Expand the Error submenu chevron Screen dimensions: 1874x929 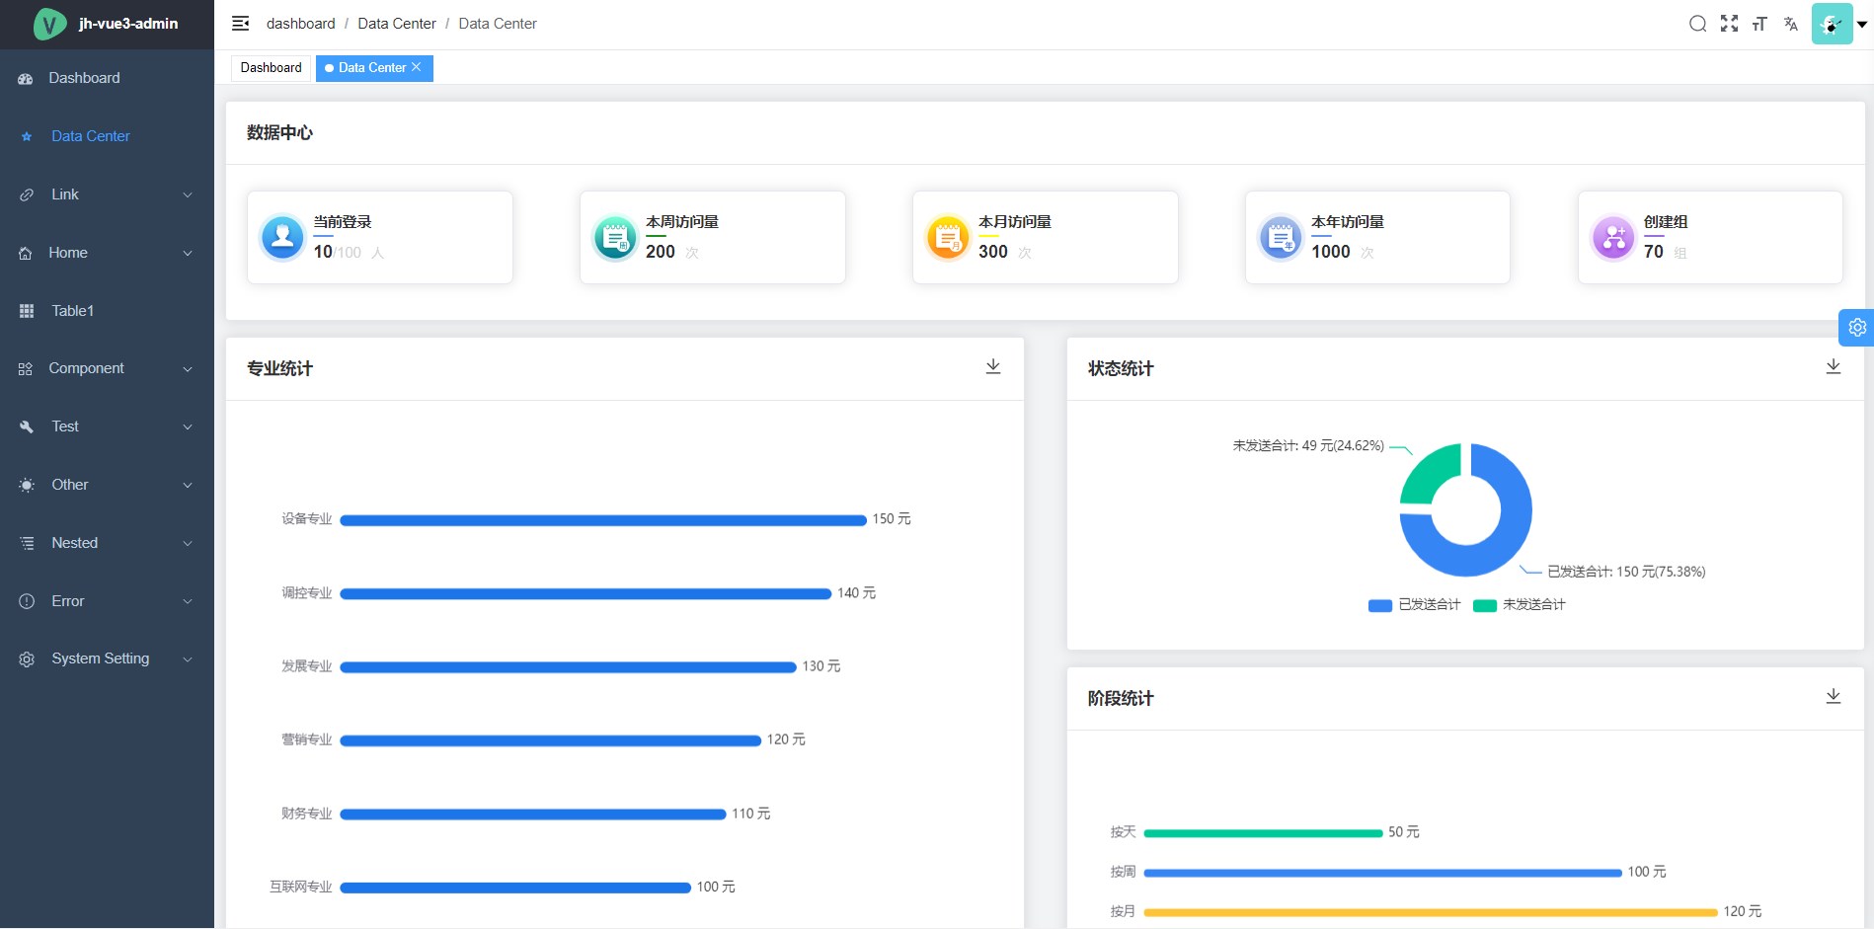pos(188,601)
